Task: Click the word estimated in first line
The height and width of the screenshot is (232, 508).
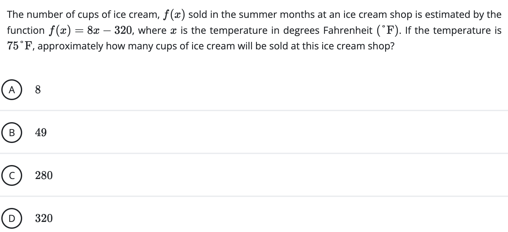Action: pos(444,15)
